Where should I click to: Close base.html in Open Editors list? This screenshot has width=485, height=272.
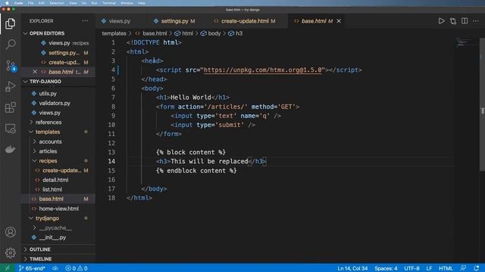point(35,72)
